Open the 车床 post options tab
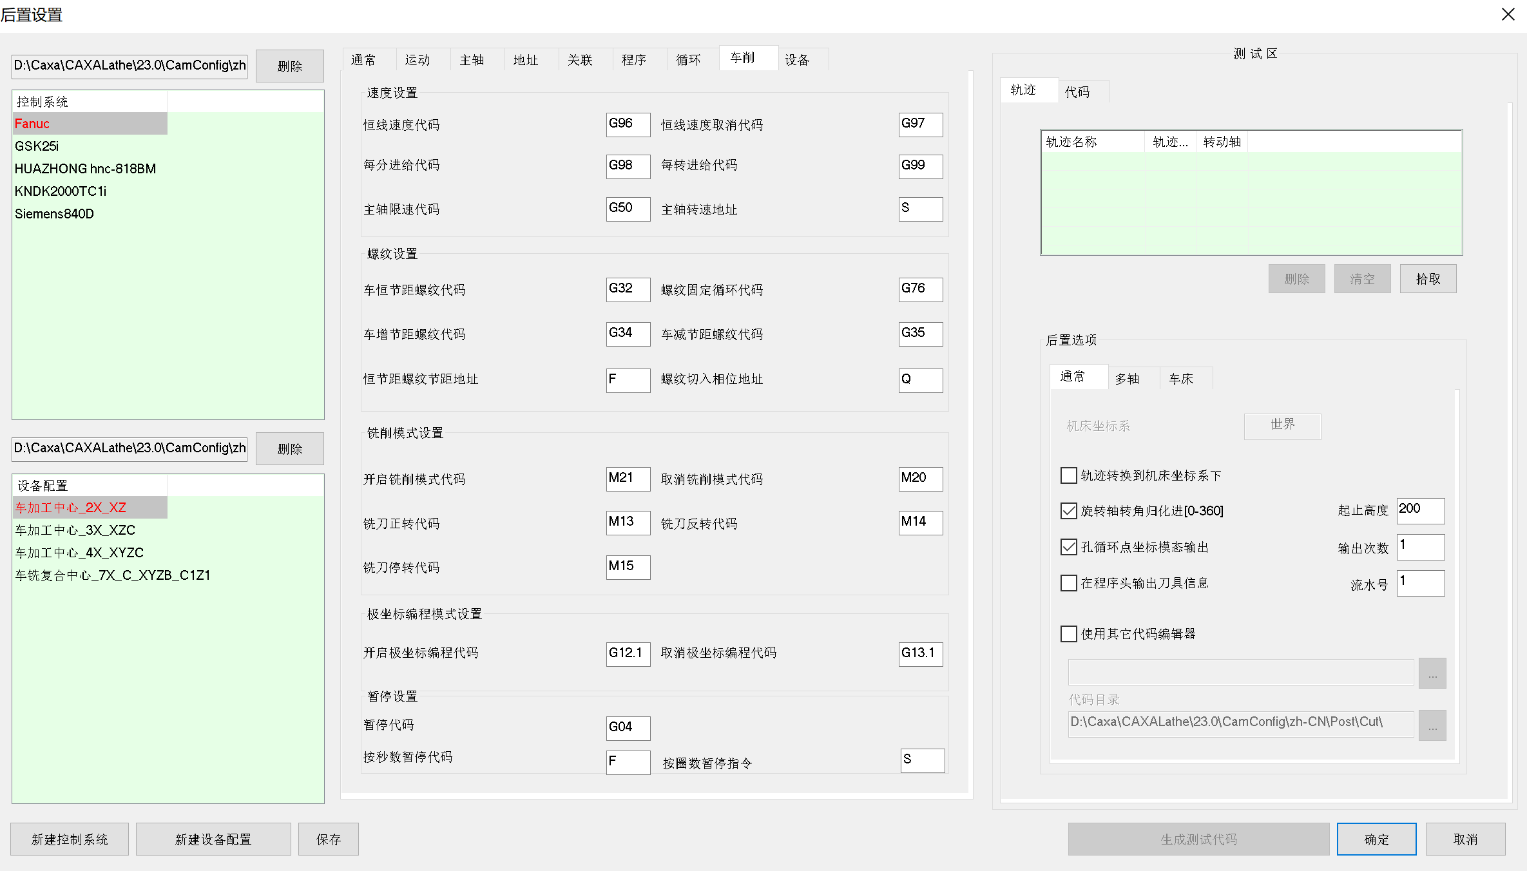Screen dimensions: 1527x871 tap(1181, 379)
